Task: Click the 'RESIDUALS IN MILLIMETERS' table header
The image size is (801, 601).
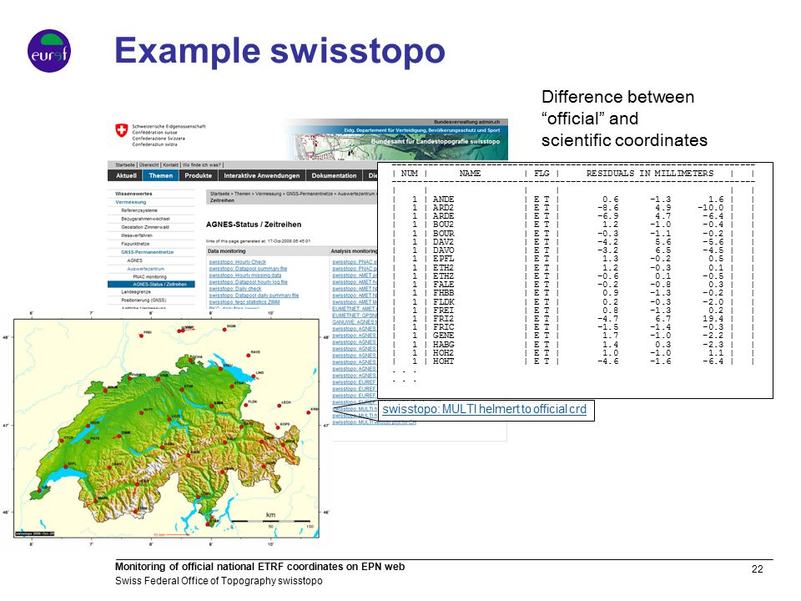Action: point(650,174)
